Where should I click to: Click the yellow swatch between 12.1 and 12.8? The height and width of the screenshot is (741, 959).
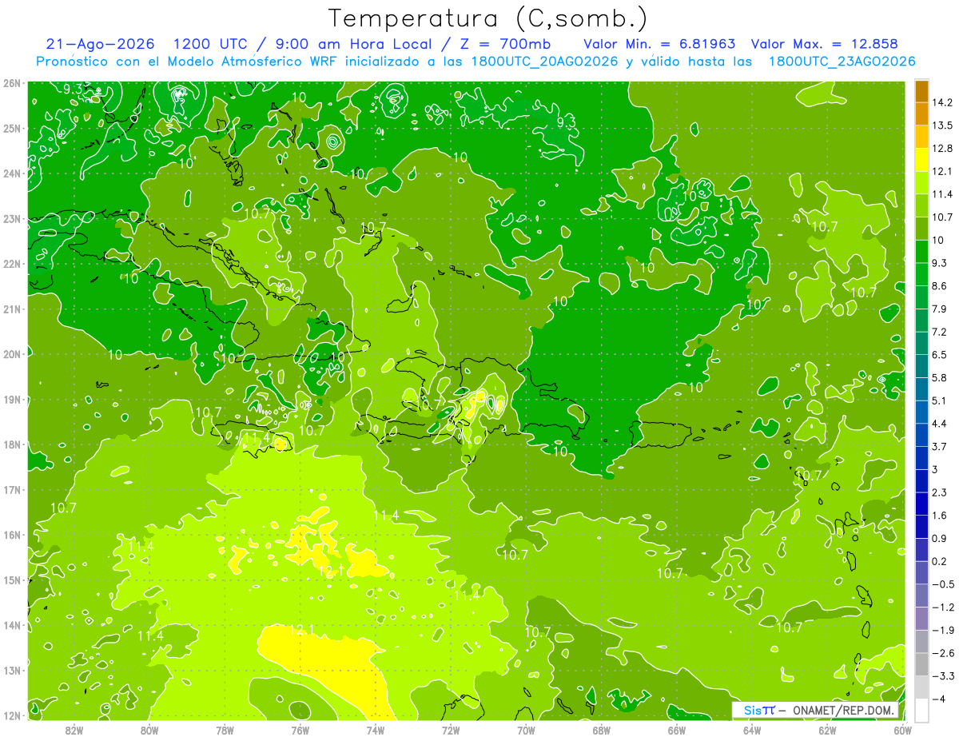[x=921, y=160]
